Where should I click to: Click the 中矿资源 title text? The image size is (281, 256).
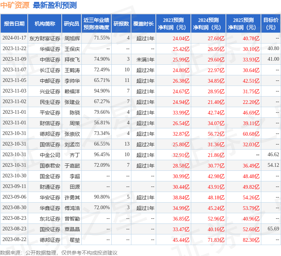pyautogui.click(x=15, y=5)
